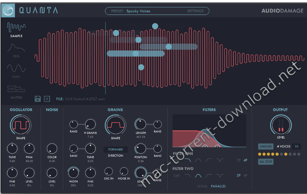Save the sample with floppy icon
Image resolution: width=307 pixels, height=194 pixels.
coord(38,99)
